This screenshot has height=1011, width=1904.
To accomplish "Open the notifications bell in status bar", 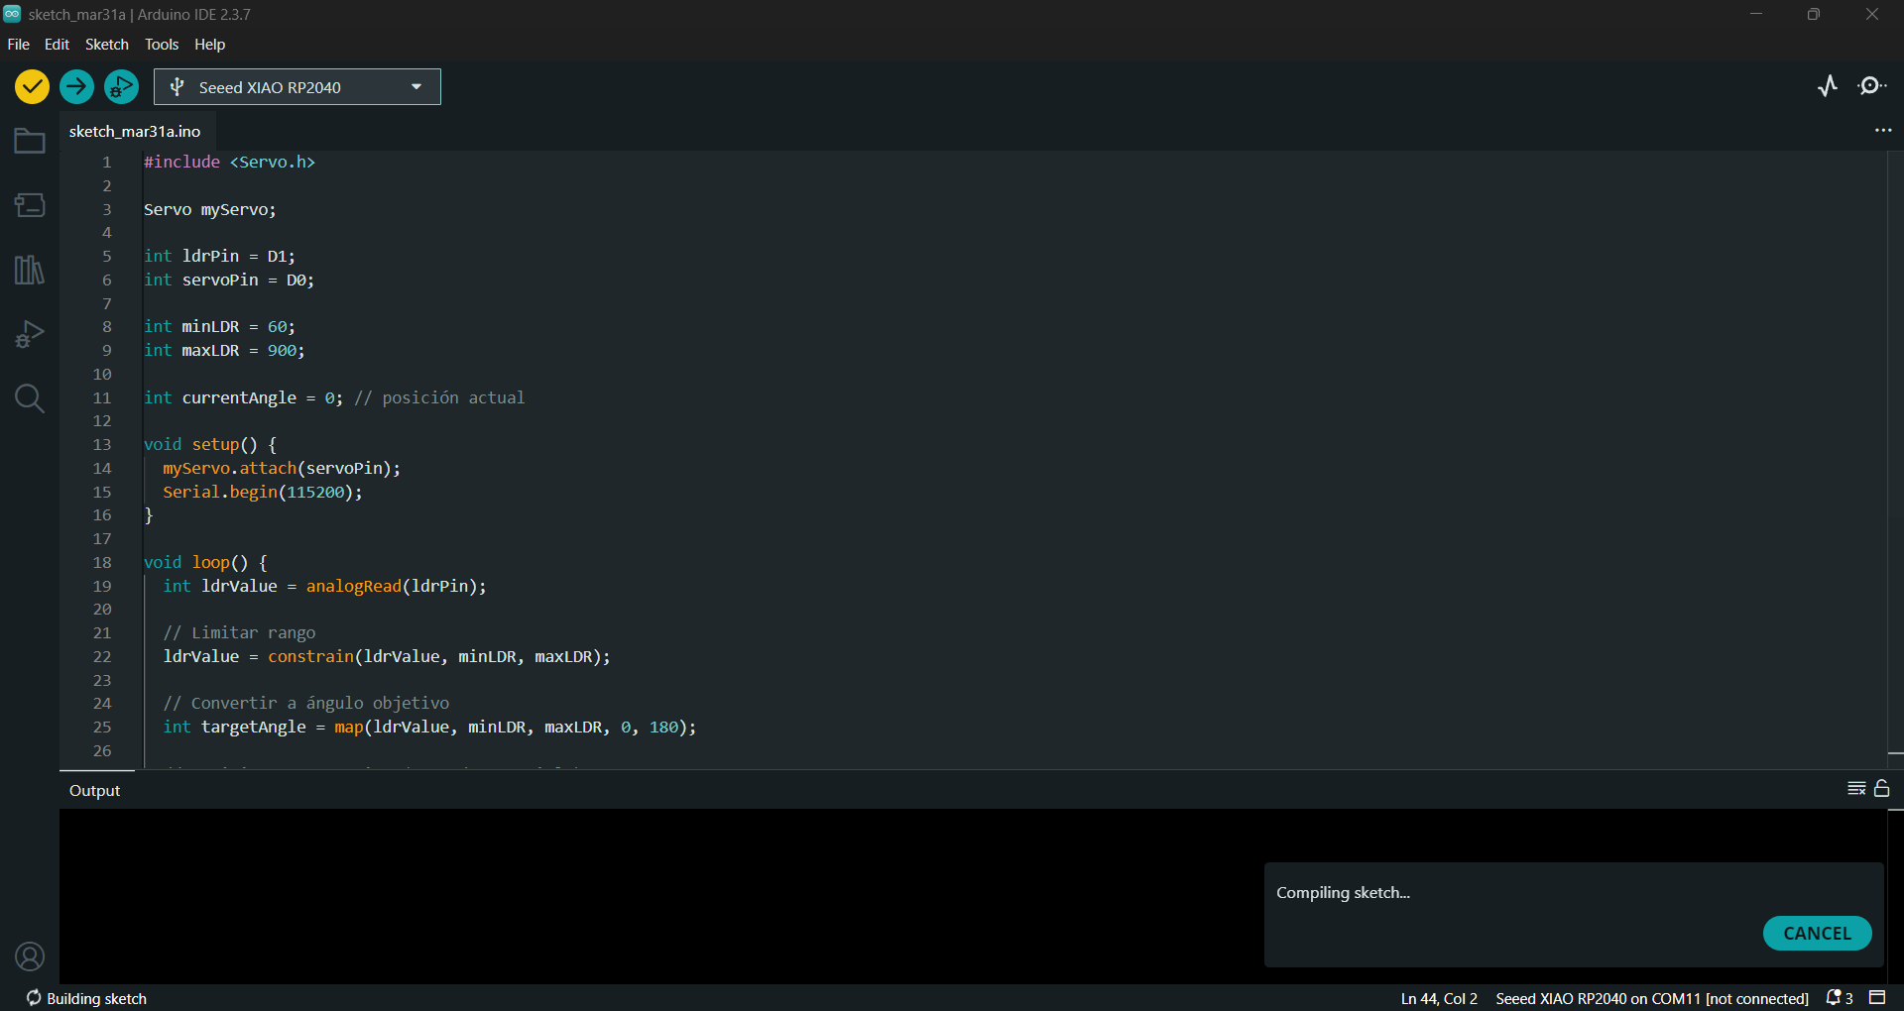I will [x=1840, y=998].
